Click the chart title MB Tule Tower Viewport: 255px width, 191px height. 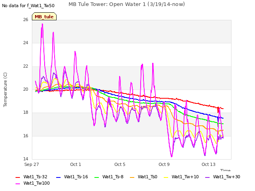click(x=127, y=4)
